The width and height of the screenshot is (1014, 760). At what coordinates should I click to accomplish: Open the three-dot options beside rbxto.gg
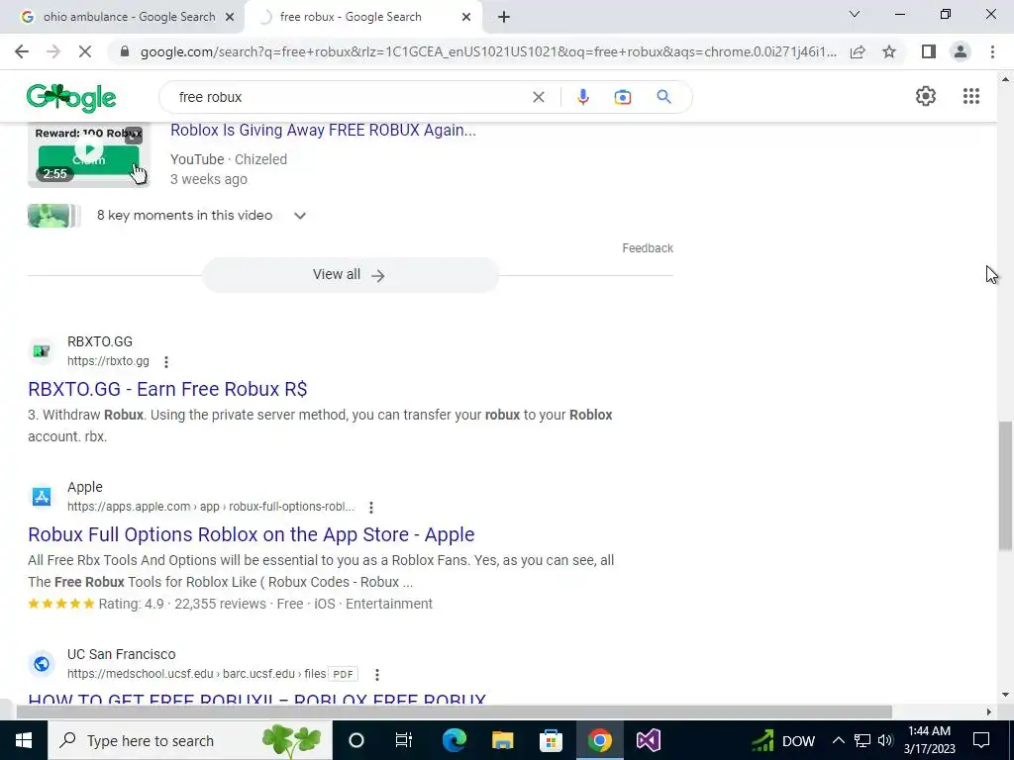(x=166, y=362)
